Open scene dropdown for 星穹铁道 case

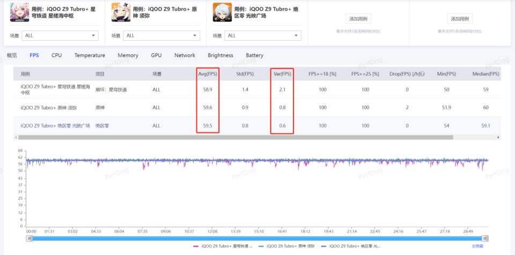click(x=60, y=35)
